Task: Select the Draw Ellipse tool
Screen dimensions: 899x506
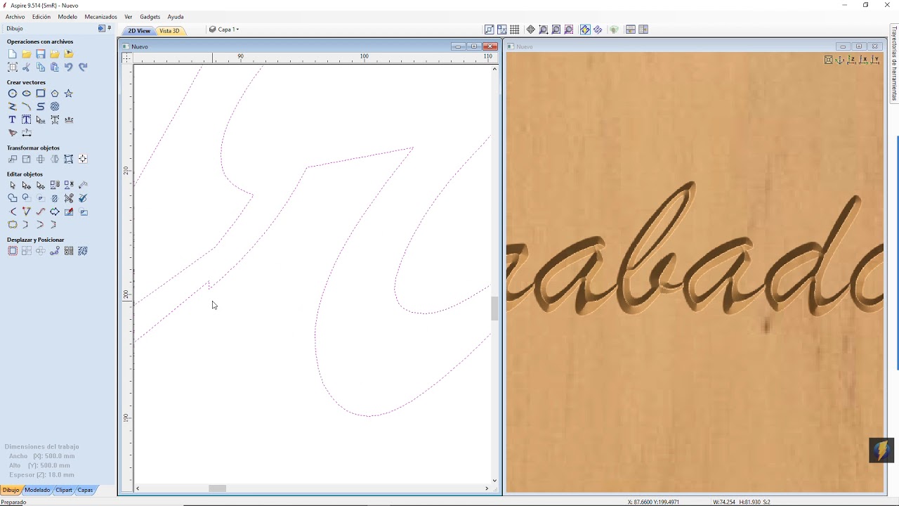Action: 26,93
